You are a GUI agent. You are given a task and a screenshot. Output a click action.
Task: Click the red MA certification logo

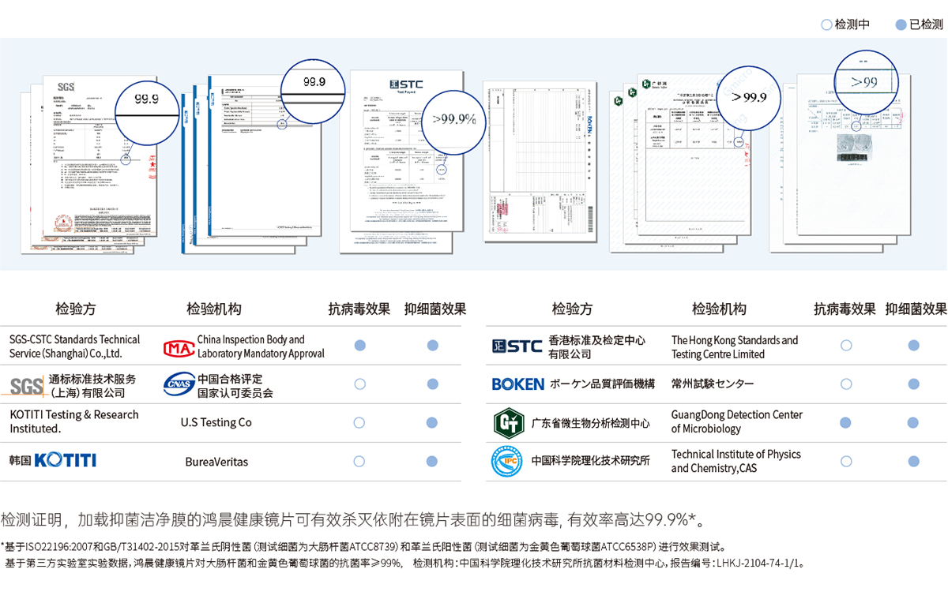[x=179, y=347]
